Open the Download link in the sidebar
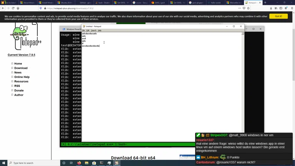295x166 pixels. coord(21,68)
